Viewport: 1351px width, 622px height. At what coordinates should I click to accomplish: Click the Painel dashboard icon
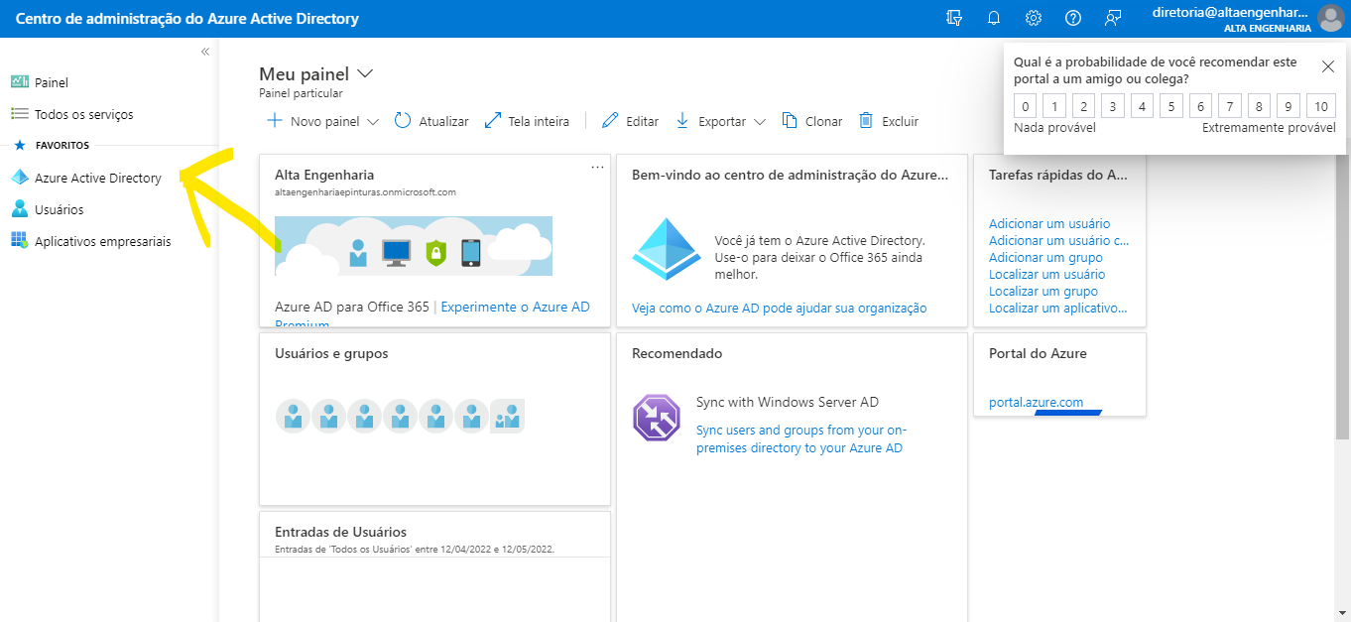pyautogui.click(x=19, y=82)
